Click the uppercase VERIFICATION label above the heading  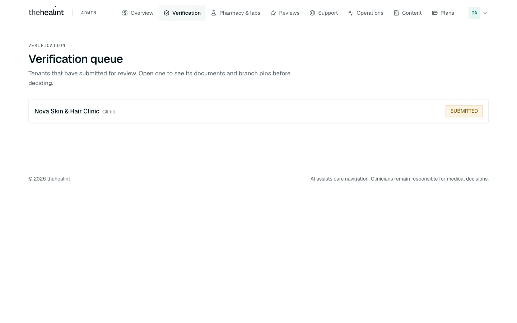tap(47, 46)
